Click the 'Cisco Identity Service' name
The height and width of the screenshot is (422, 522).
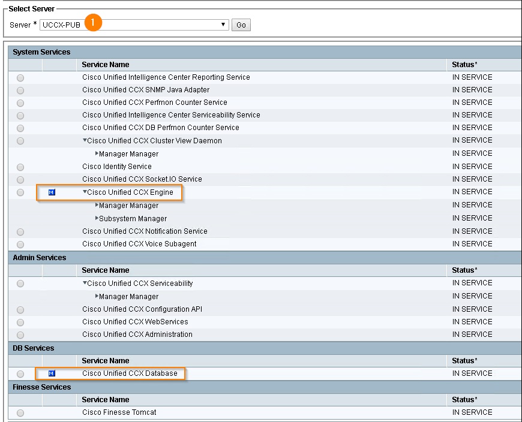117,167
